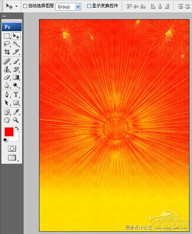Enable the 显示变换控件 checkbox
Screen dimensions: 192x234
89,6
